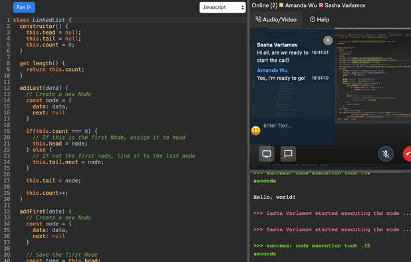Click the 'Hello, world!' console output

click(x=274, y=197)
